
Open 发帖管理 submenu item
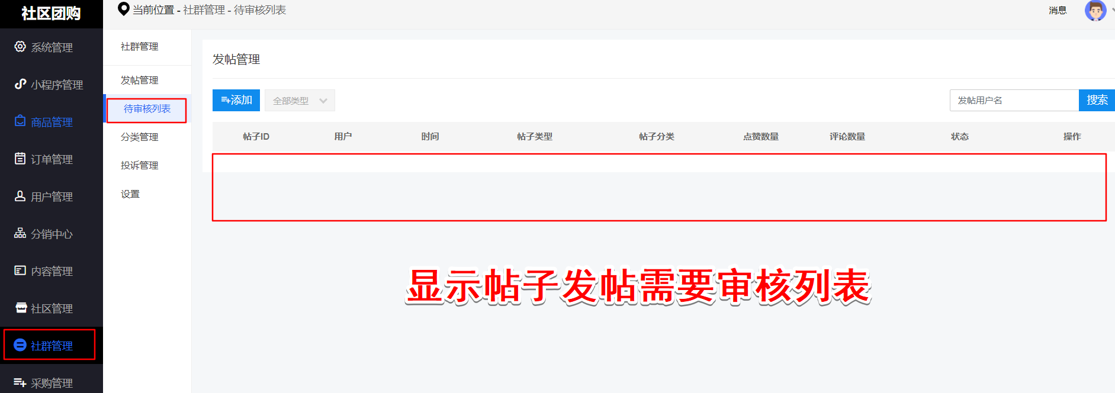(x=140, y=80)
